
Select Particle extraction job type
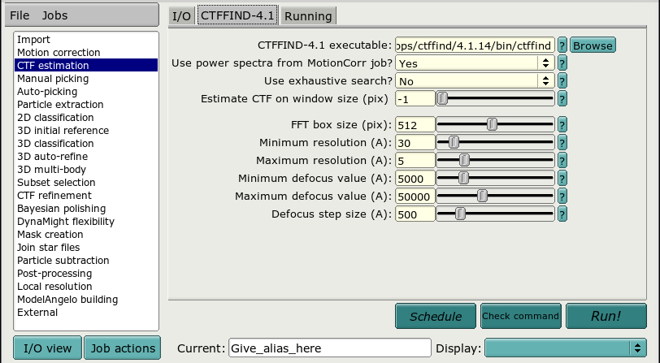pos(86,104)
